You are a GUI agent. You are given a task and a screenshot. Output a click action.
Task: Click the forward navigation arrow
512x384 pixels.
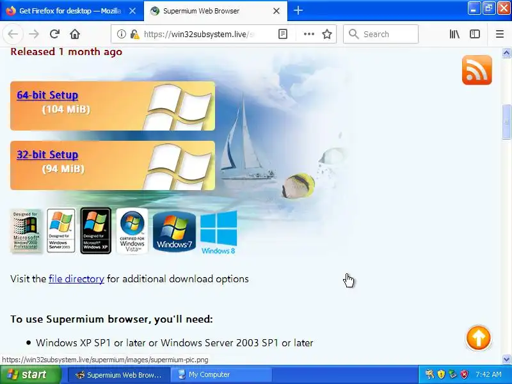click(x=34, y=34)
